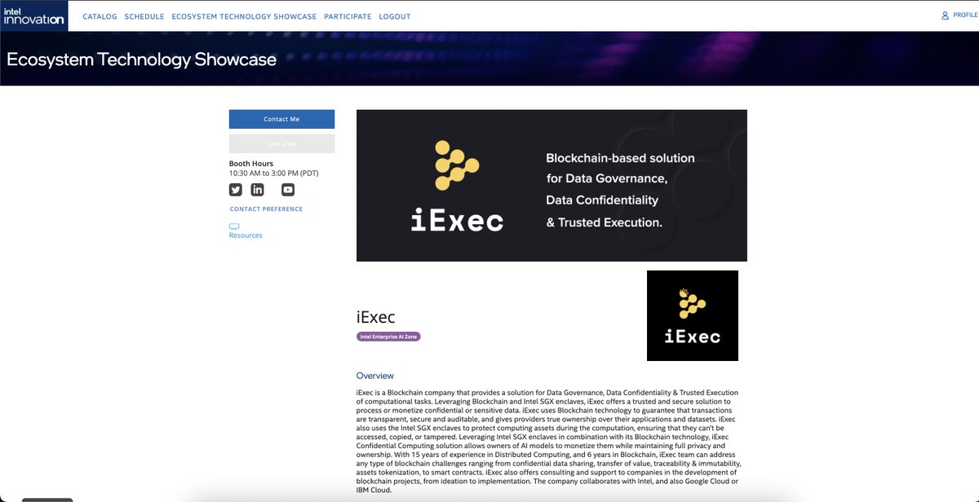
Task: Click the iExec black logo thumbnail
Action: pos(692,315)
